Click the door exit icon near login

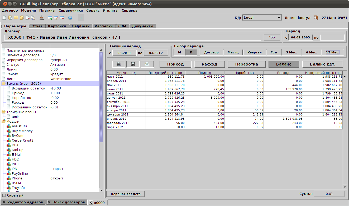(x=316, y=18)
